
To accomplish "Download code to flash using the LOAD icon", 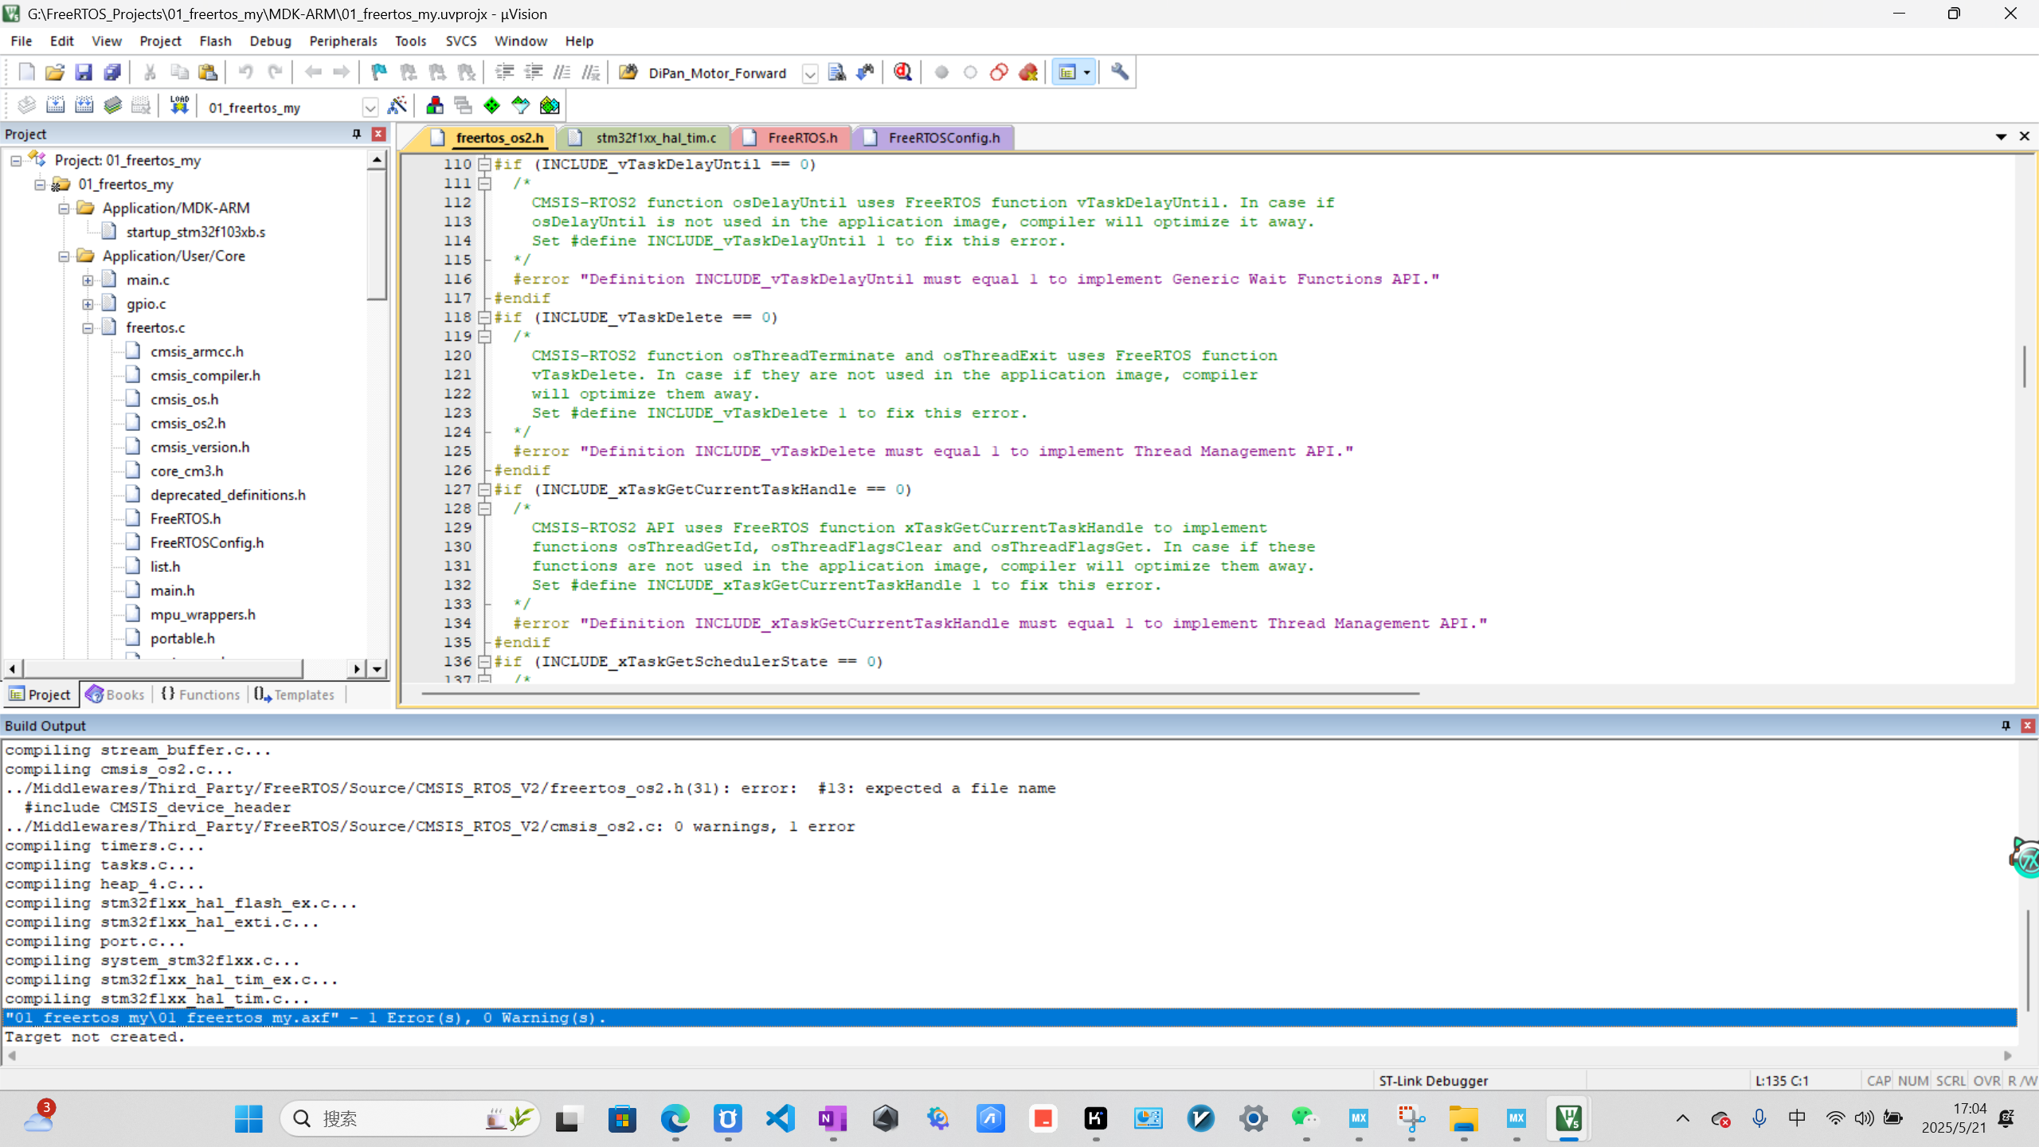I will pos(179,104).
